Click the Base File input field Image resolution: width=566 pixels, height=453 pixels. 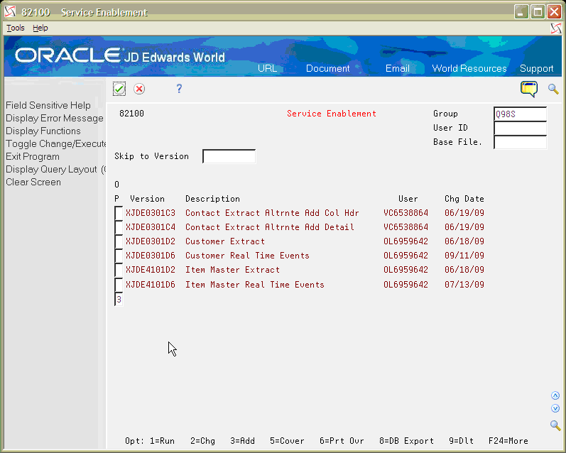point(520,142)
